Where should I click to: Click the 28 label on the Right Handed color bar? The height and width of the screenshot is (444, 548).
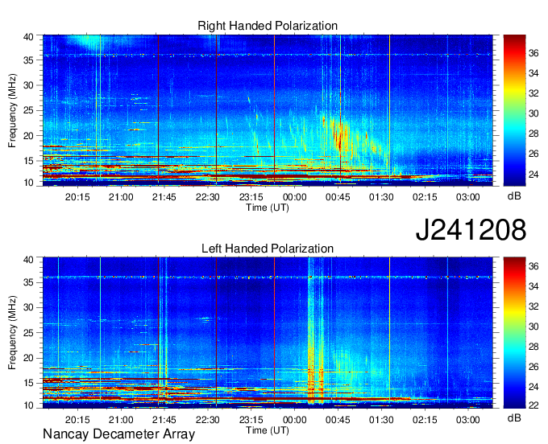click(x=533, y=134)
